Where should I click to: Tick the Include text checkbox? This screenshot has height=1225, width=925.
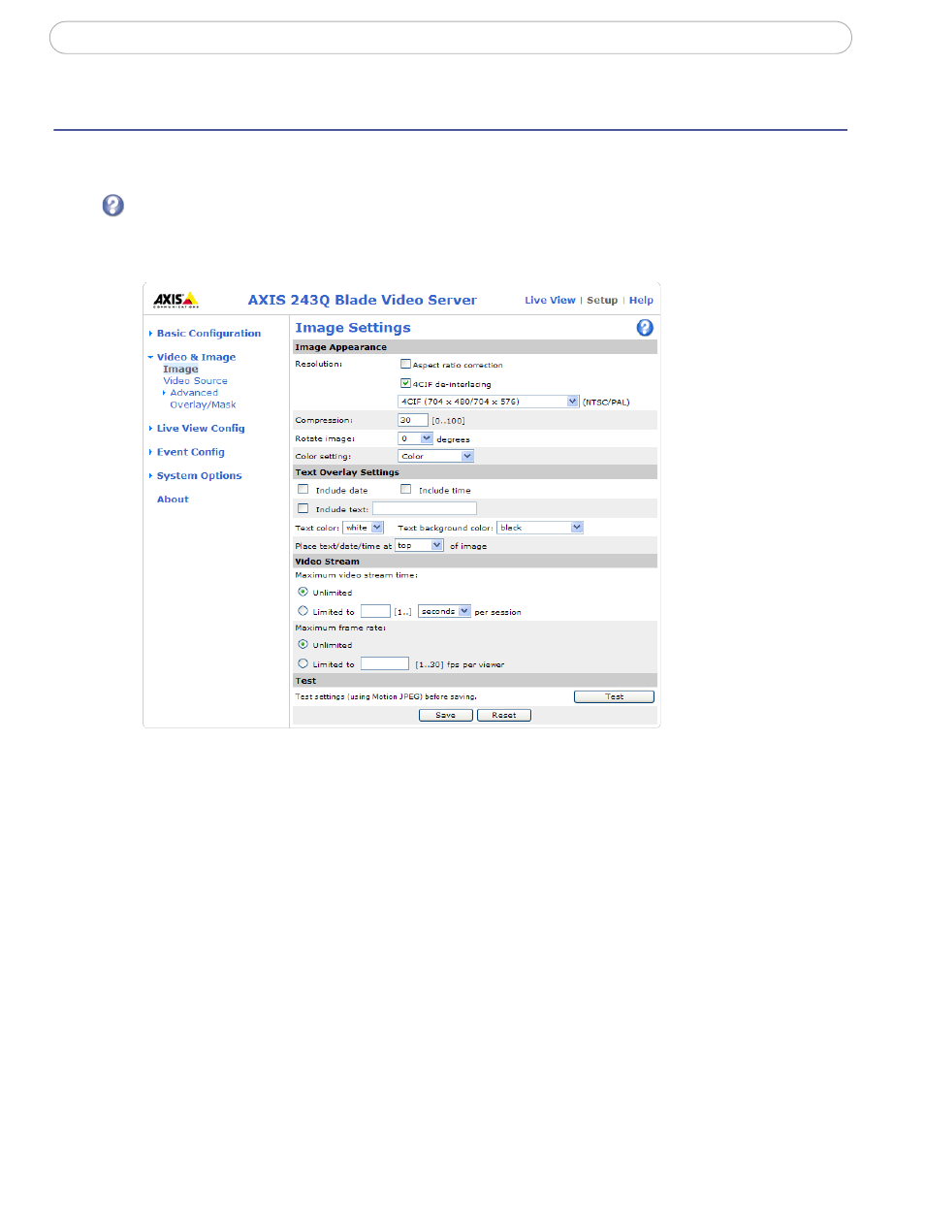click(x=303, y=508)
